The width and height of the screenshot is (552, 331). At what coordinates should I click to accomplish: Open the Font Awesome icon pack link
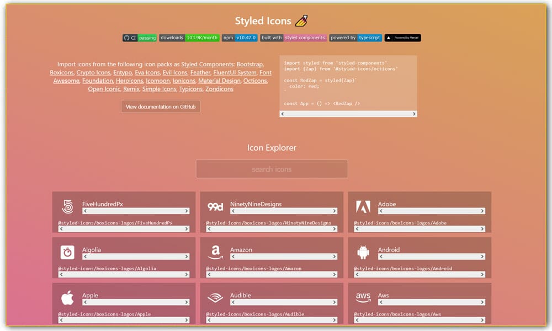(x=66, y=81)
